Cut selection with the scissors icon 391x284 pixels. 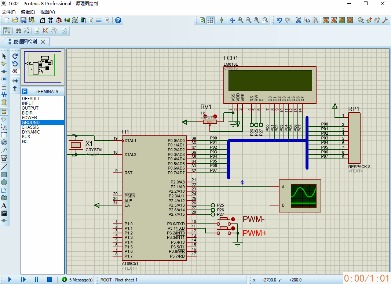299,20
